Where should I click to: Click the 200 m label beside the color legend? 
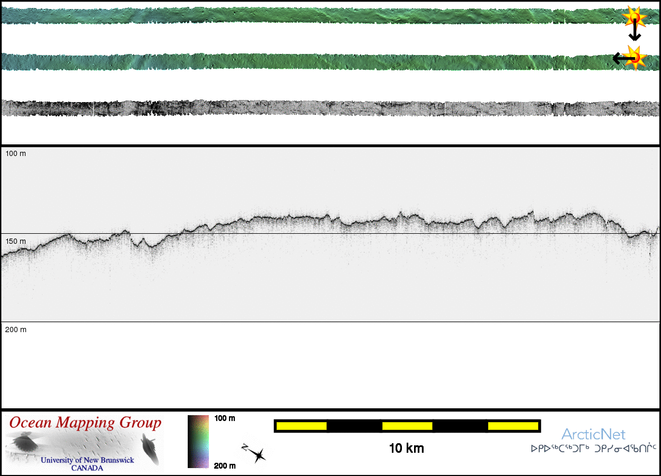pos(225,465)
